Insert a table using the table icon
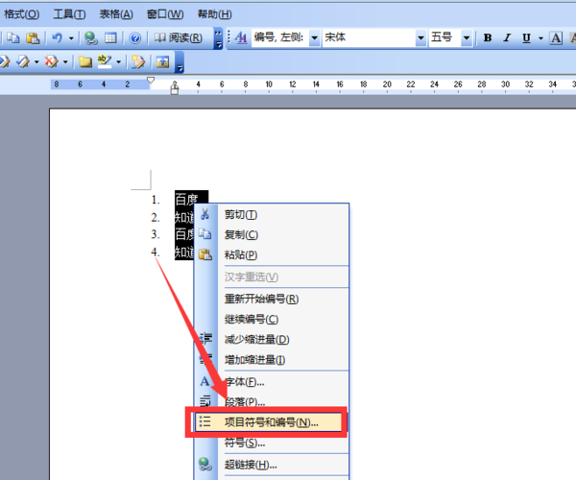 [x=110, y=37]
